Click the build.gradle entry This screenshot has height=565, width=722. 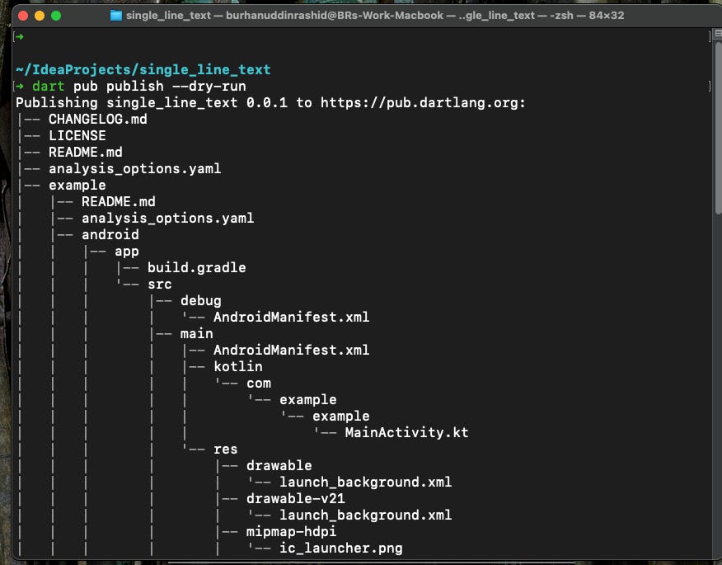197,268
